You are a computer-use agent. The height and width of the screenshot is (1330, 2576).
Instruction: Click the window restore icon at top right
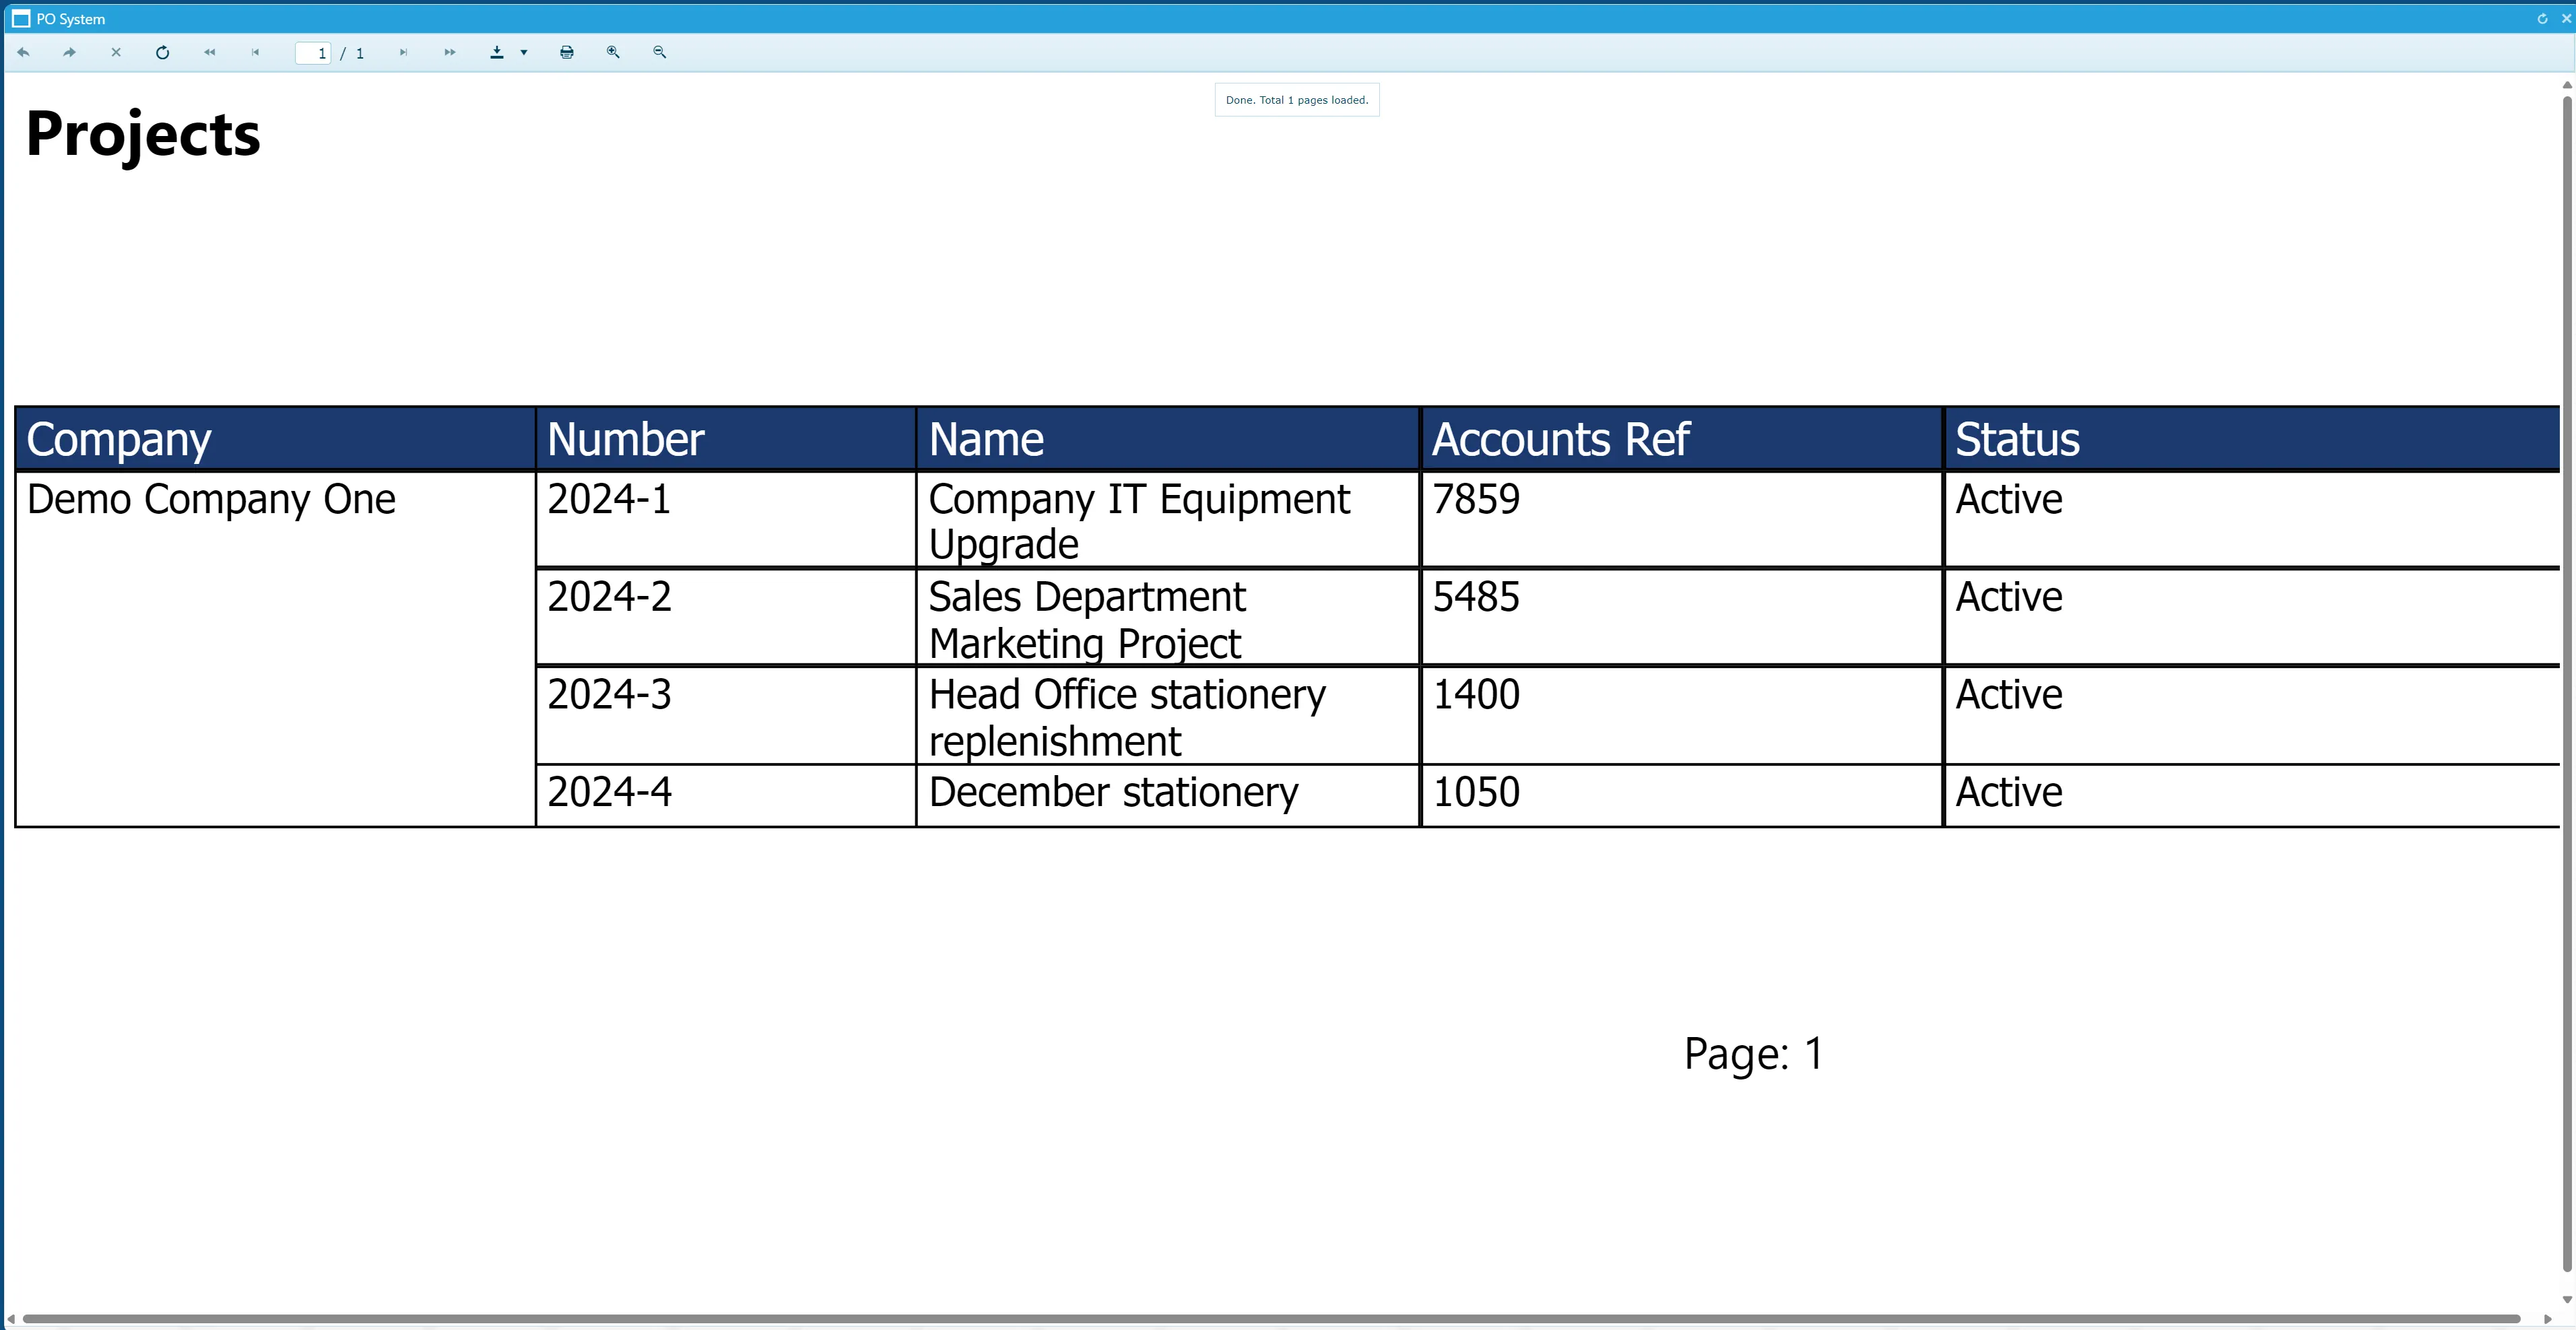2542,19
